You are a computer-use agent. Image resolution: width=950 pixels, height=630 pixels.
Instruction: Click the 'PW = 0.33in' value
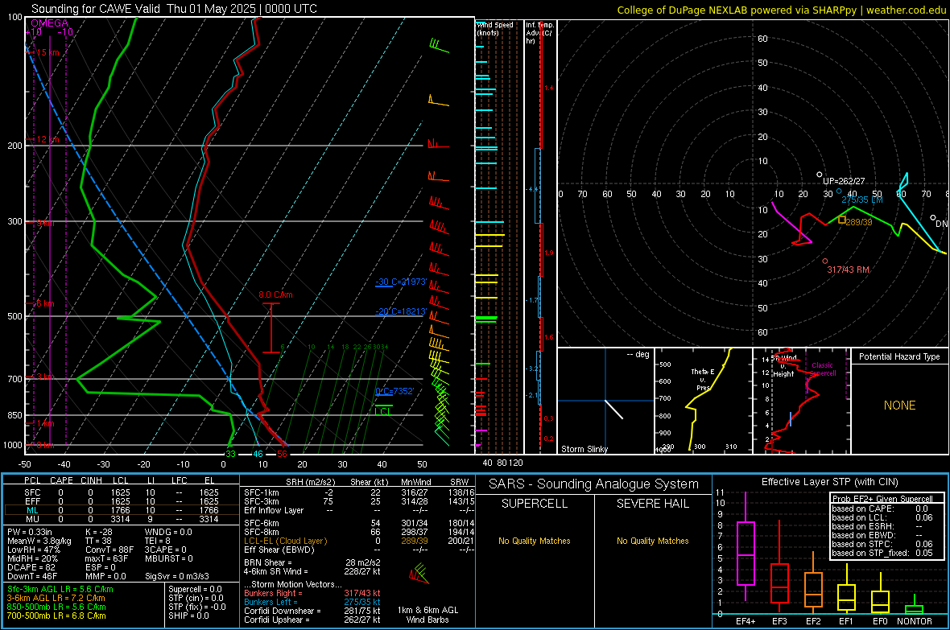30,532
